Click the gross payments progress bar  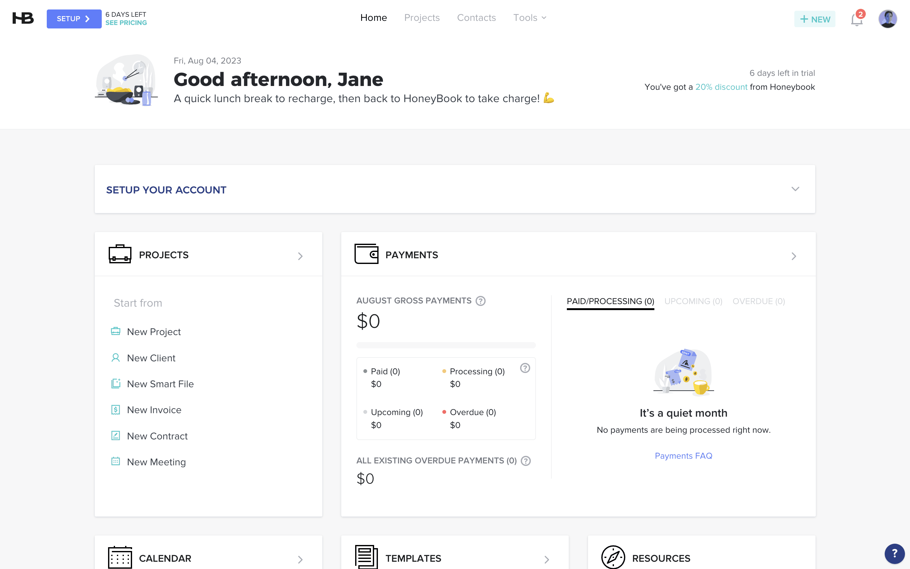pyautogui.click(x=446, y=345)
